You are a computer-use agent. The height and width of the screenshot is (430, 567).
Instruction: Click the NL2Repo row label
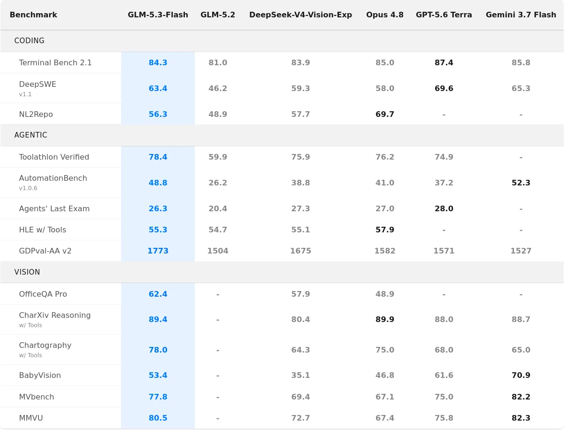[36, 115]
